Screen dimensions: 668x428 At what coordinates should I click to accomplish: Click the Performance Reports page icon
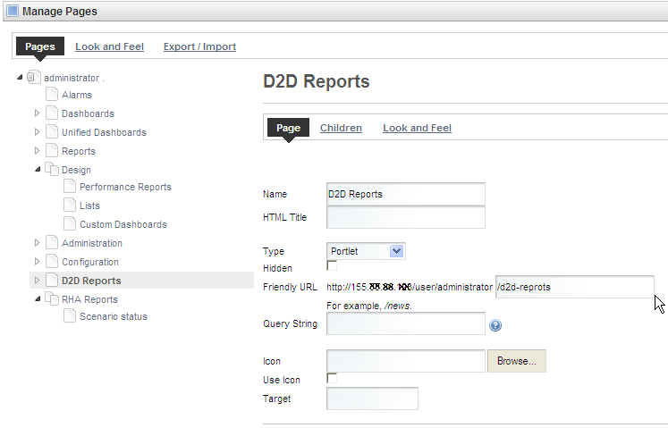coord(70,188)
